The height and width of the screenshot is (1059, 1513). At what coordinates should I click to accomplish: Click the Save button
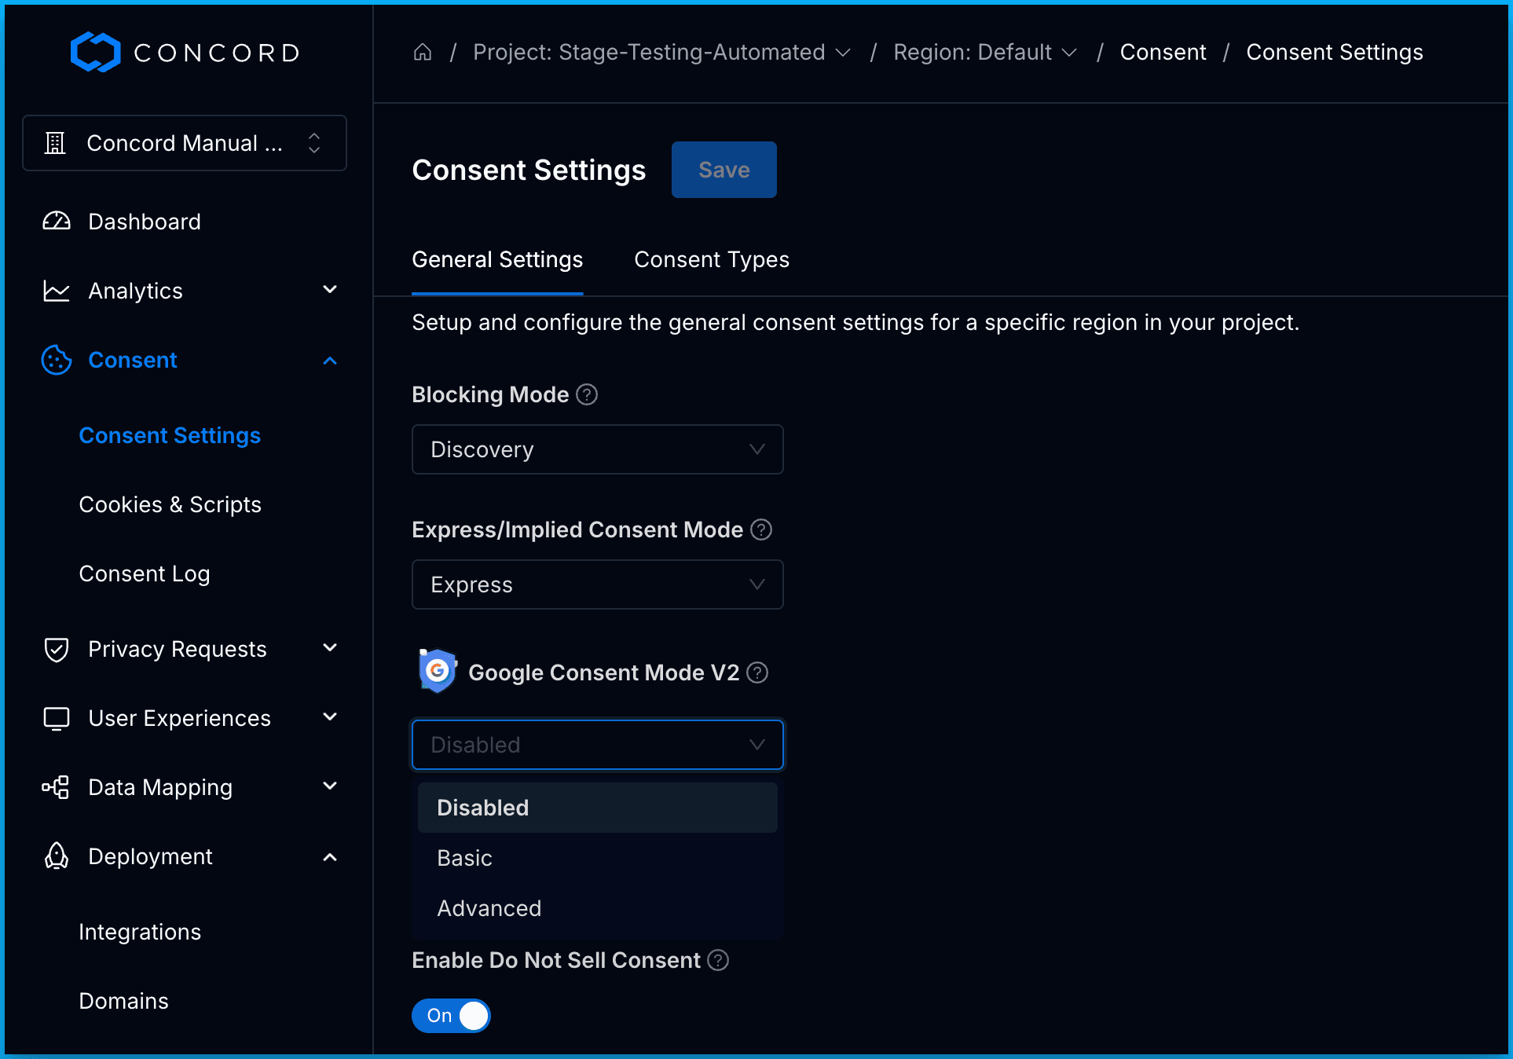(724, 170)
